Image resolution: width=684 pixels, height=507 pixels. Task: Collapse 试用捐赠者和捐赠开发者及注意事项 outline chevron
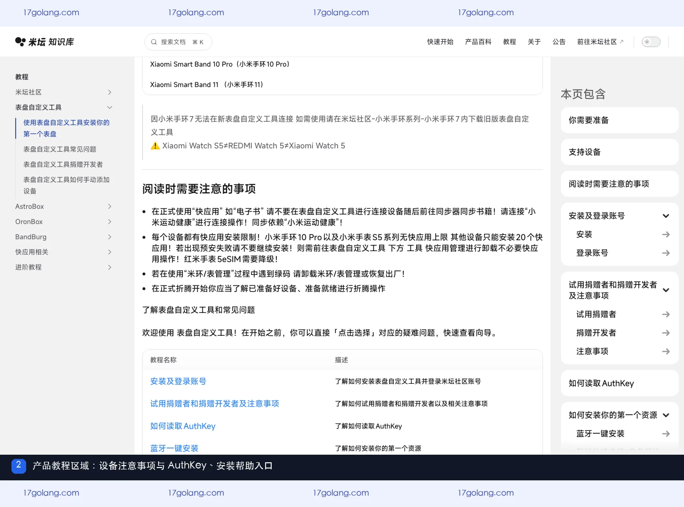(666, 290)
